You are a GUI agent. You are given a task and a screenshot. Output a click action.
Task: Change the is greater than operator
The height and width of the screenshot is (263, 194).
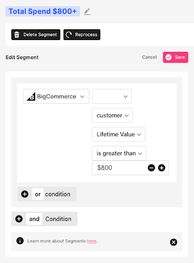coord(119,153)
